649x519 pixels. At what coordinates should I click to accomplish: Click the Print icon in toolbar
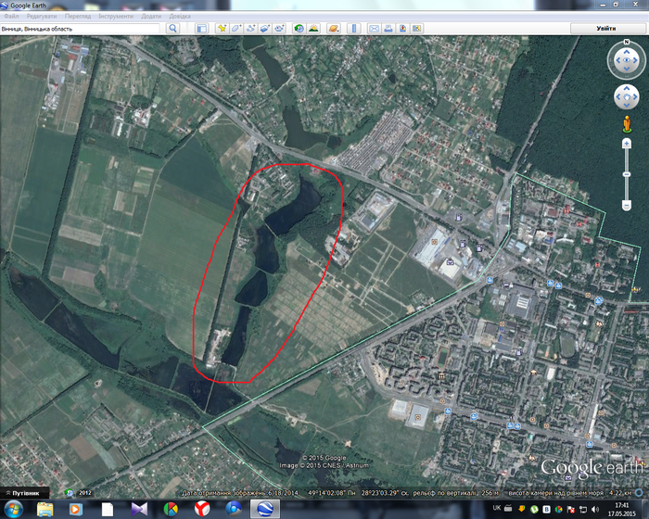[x=388, y=28]
